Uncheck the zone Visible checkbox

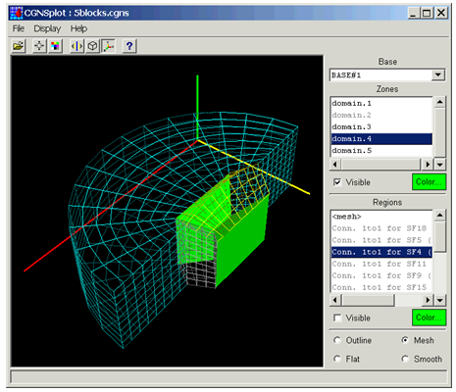tap(337, 182)
